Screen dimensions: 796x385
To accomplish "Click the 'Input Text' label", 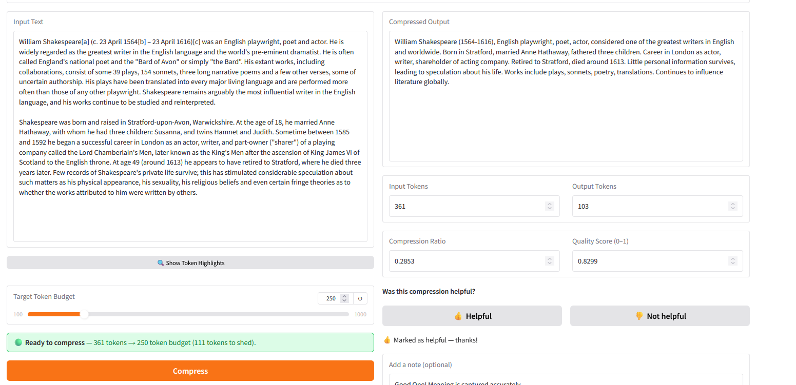I will click(x=28, y=22).
